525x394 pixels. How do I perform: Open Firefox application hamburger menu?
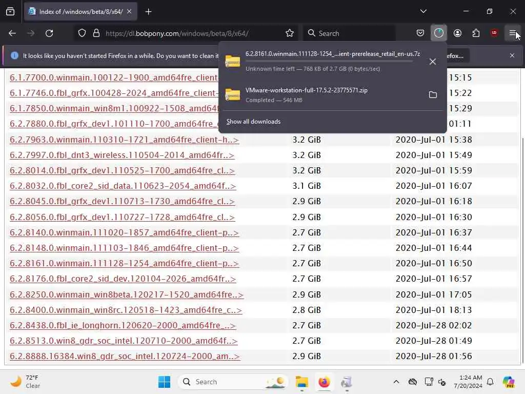(x=513, y=33)
